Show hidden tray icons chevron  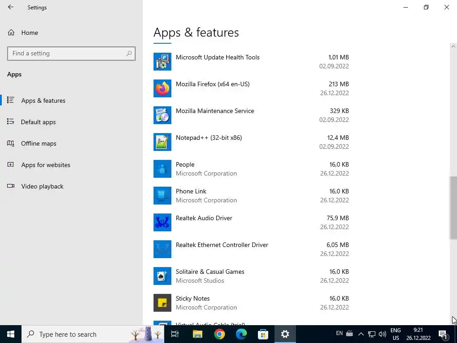(361, 334)
